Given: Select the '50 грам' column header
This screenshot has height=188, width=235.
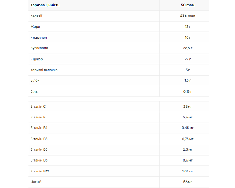Looking at the screenshot, I should coord(188,5).
